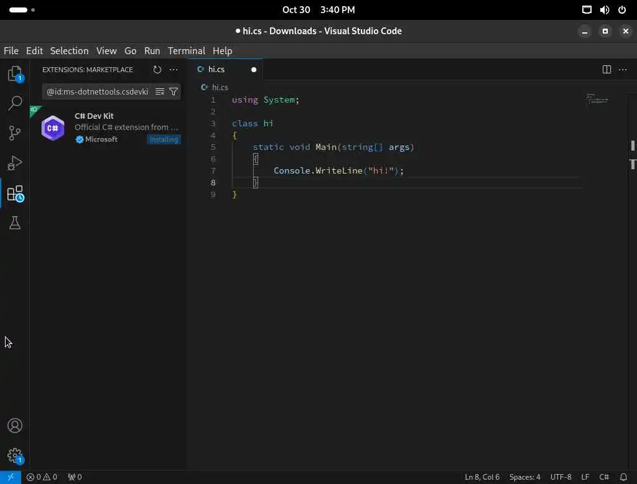Image resolution: width=637 pixels, height=484 pixels.
Task: Open the system volume icon
Action: (605, 10)
